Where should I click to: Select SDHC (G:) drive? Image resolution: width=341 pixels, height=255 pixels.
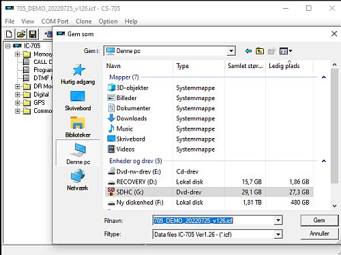pyautogui.click(x=209, y=192)
